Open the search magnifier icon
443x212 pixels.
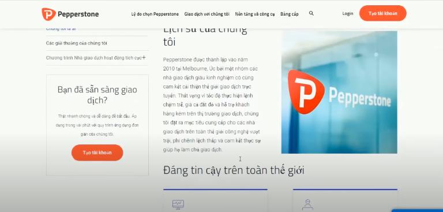click(311, 13)
